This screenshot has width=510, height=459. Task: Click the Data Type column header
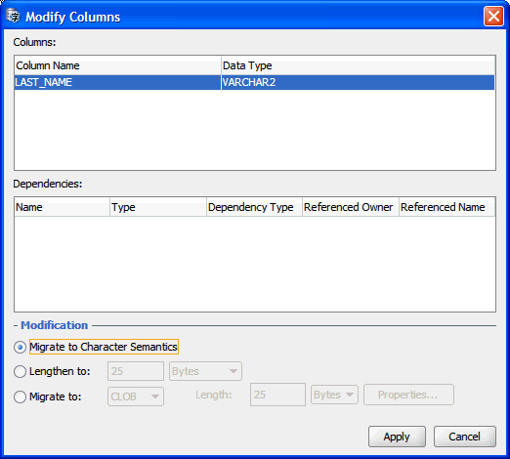(x=359, y=65)
